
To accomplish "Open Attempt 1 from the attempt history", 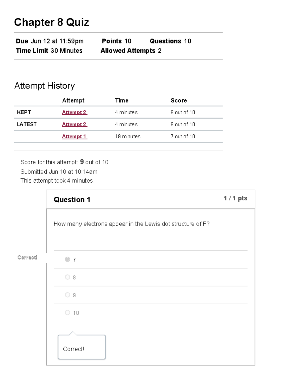I will point(74,136).
